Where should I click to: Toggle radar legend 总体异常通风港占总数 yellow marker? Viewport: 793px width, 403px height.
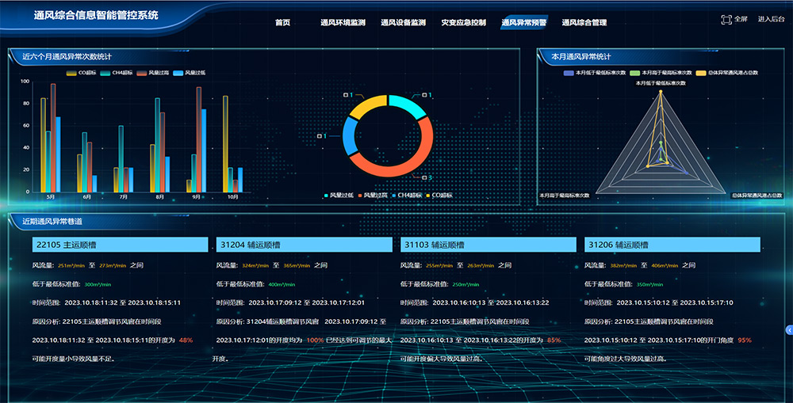coord(701,72)
